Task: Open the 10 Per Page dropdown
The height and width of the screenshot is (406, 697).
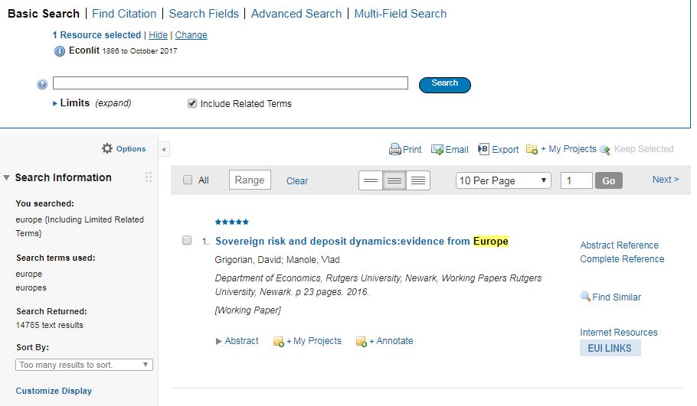Action: coord(502,180)
